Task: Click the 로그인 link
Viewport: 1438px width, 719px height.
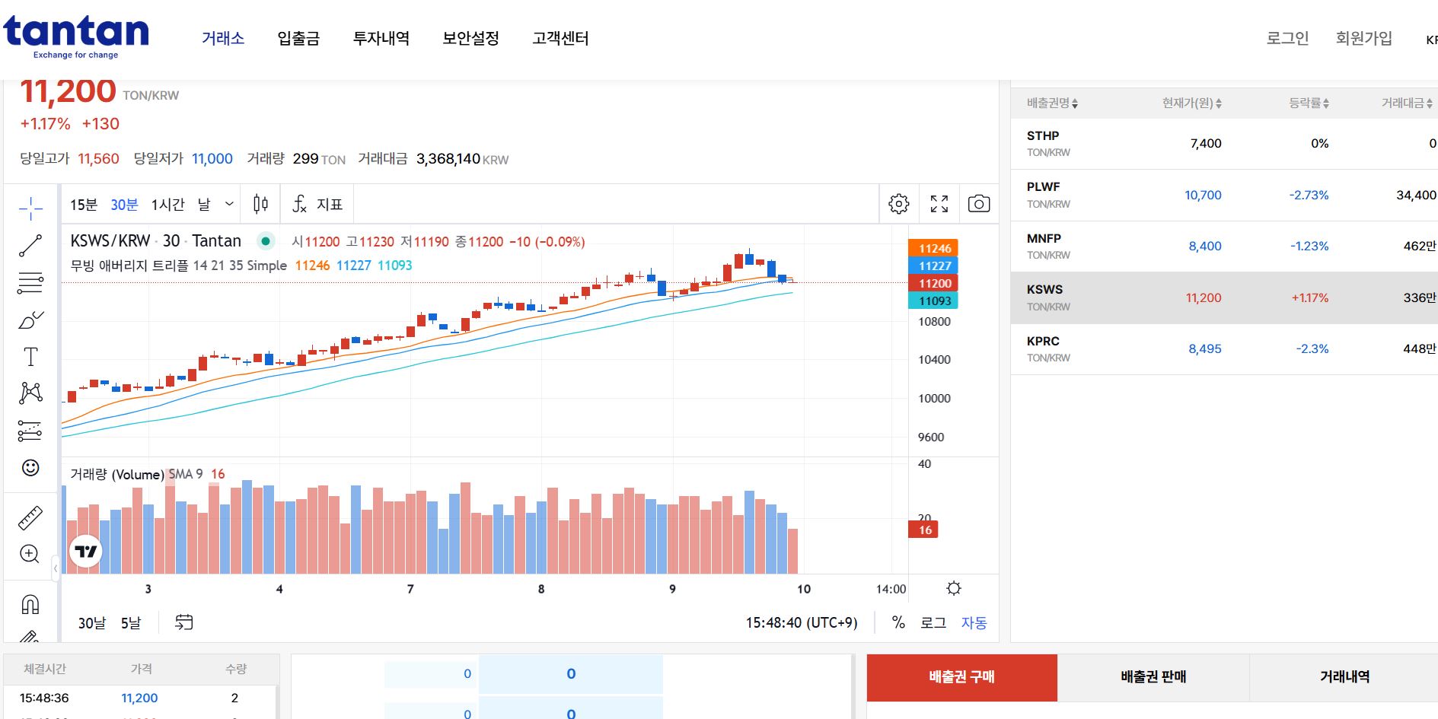Action: [x=1287, y=38]
